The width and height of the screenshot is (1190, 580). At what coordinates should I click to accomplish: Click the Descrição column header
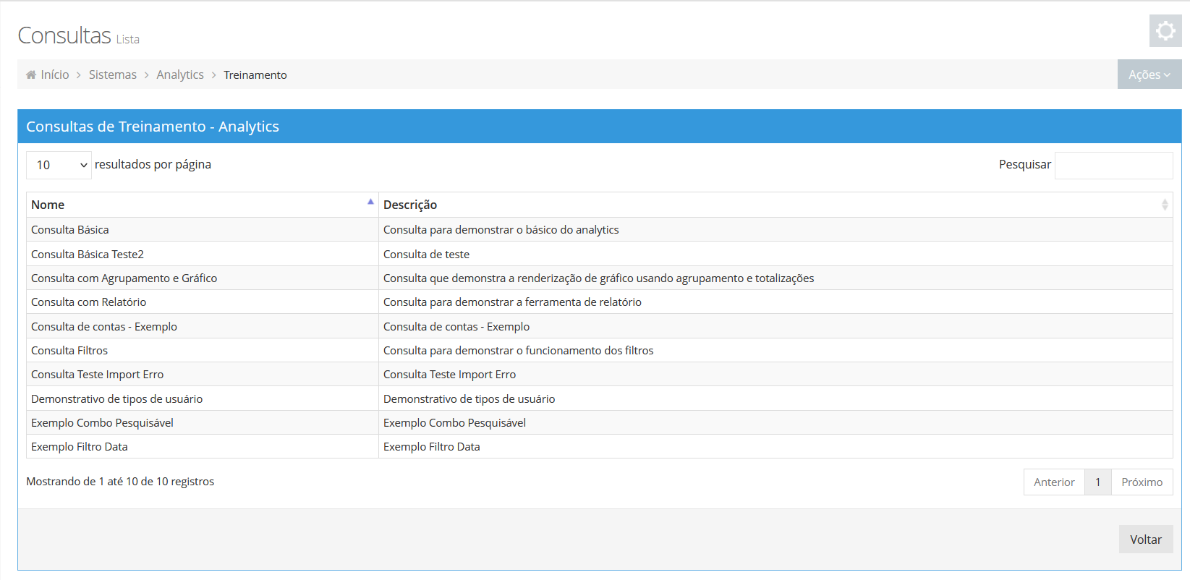775,205
